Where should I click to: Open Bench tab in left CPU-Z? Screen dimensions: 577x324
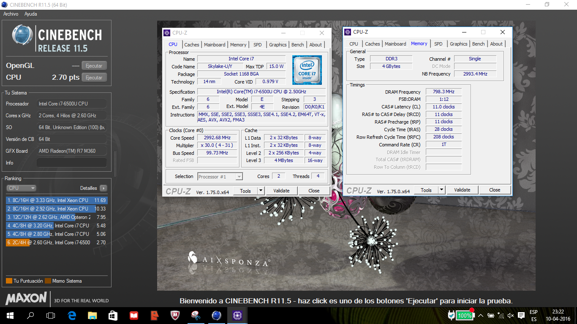coord(298,45)
